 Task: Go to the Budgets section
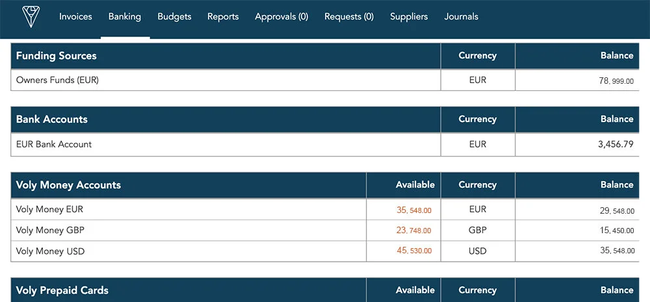coord(174,17)
